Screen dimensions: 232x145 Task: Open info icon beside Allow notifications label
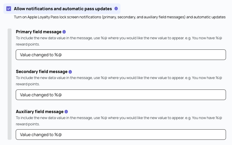click(116, 9)
